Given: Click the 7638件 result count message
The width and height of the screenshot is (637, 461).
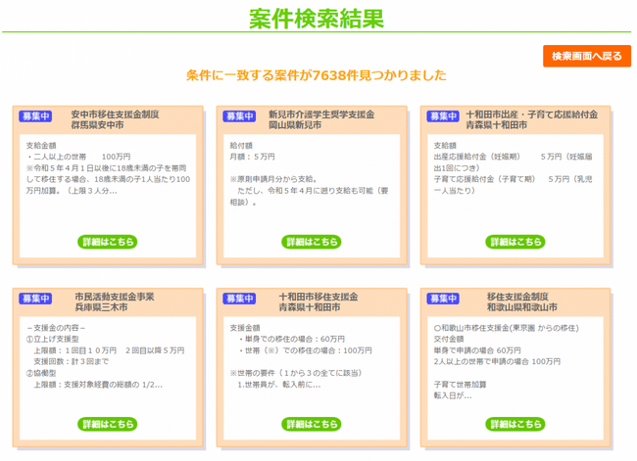Looking at the screenshot, I should tap(317, 75).
